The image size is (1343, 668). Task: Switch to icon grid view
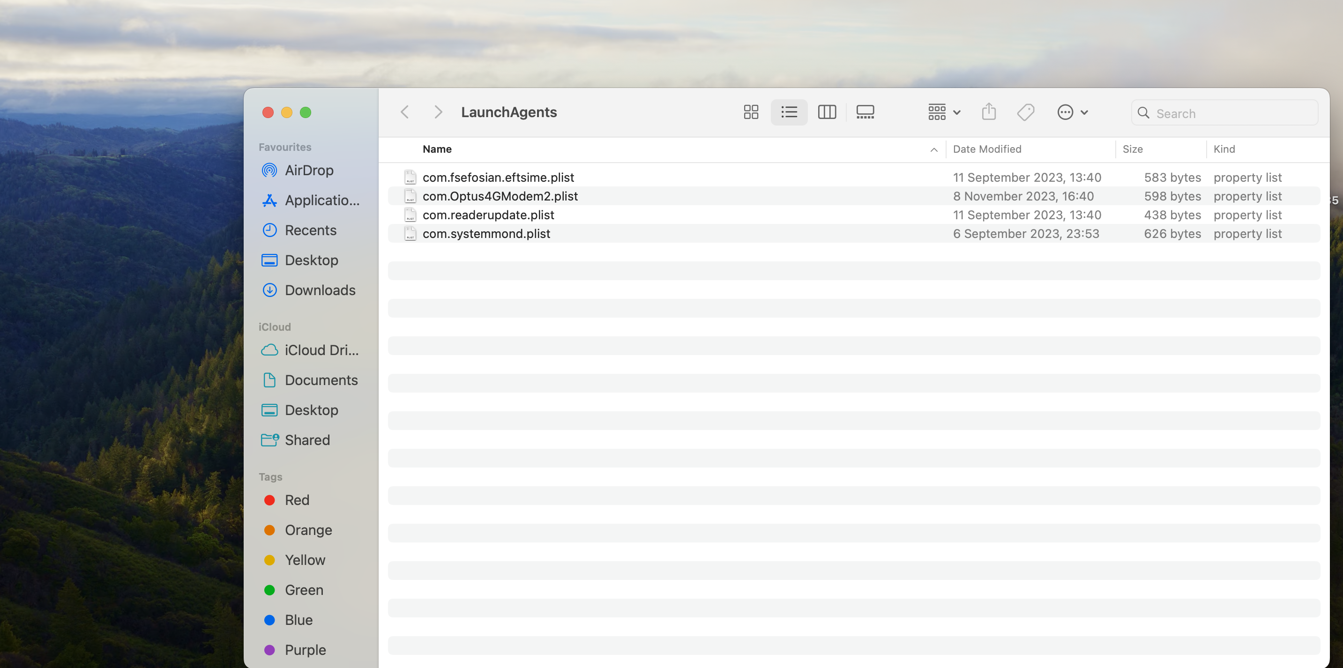751,112
